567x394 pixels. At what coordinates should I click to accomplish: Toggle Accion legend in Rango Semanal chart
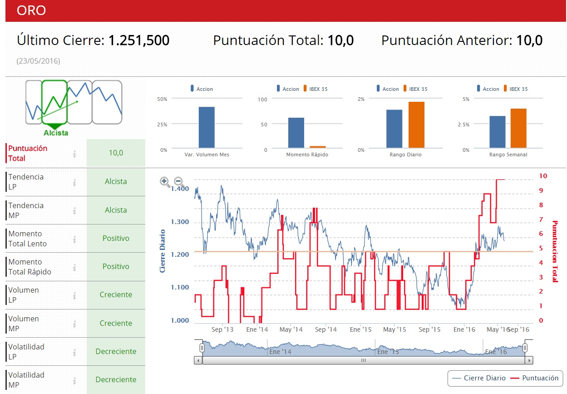(488, 89)
